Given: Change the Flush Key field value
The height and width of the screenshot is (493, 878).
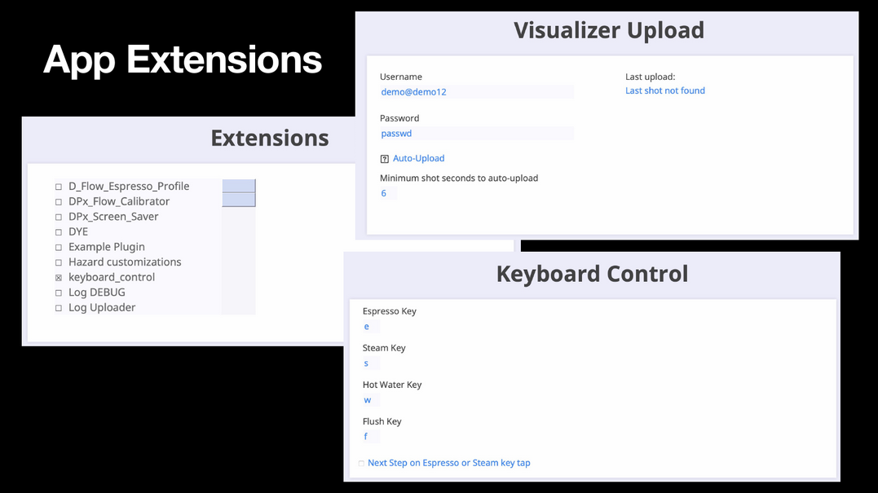Looking at the screenshot, I should pyautogui.click(x=371, y=436).
